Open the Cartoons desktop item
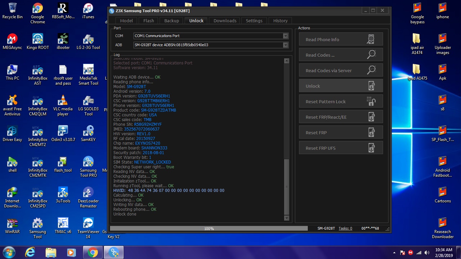The image size is (461, 259). (442, 195)
